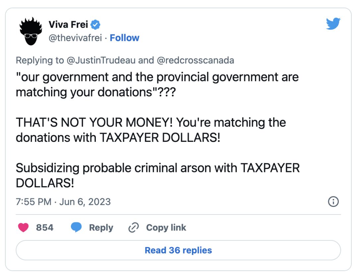The height and width of the screenshot is (278, 358).
Task: Click the chain copy link icon
Action: point(134,228)
